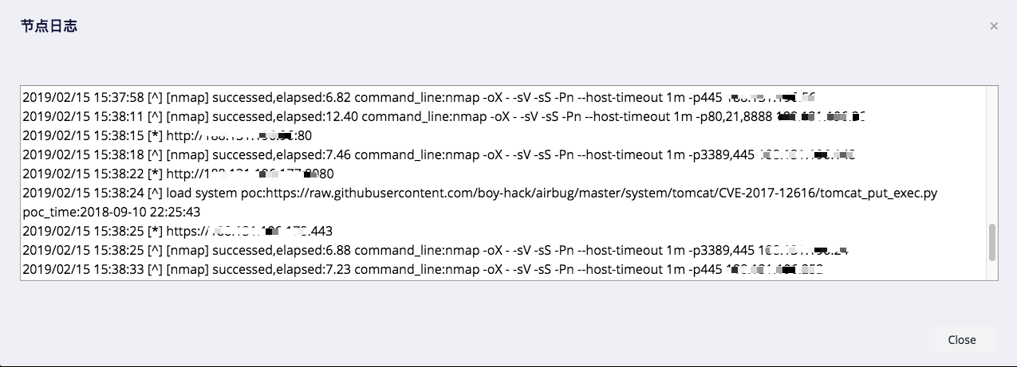Click the scrollbar track above the thumb

(x=992, y=155)
